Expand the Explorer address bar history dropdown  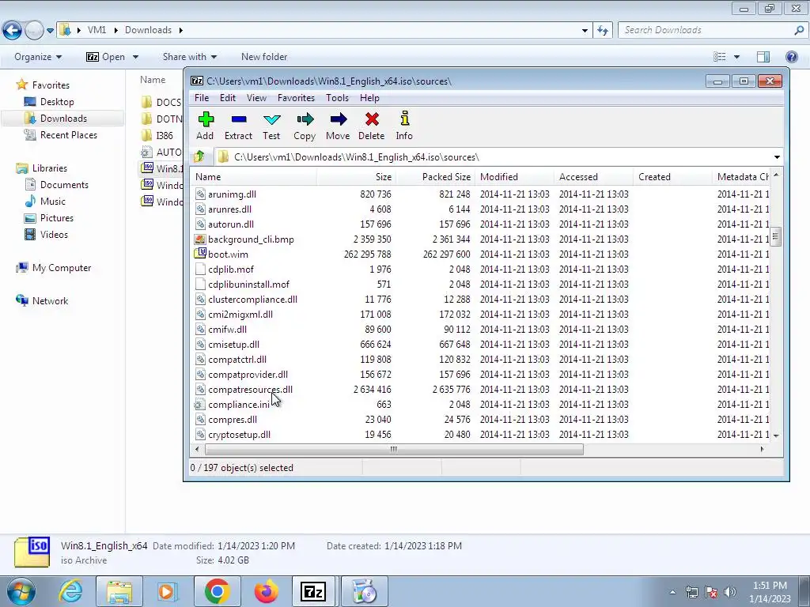585,31
